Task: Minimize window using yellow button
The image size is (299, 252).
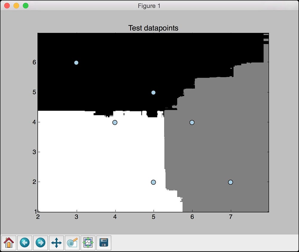Action: pos(16,5)
